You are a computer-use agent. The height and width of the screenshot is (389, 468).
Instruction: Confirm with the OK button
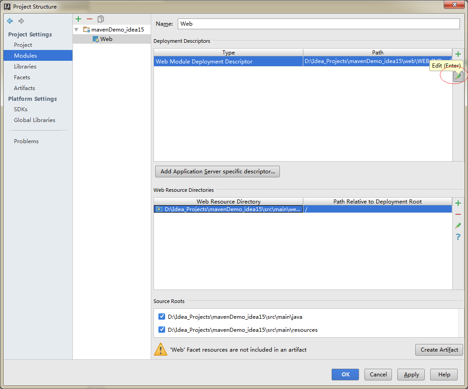345,375
